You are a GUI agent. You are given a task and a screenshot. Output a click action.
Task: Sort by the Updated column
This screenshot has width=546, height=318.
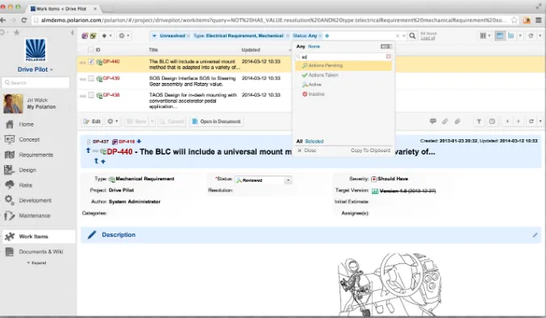tap(251, 50)
